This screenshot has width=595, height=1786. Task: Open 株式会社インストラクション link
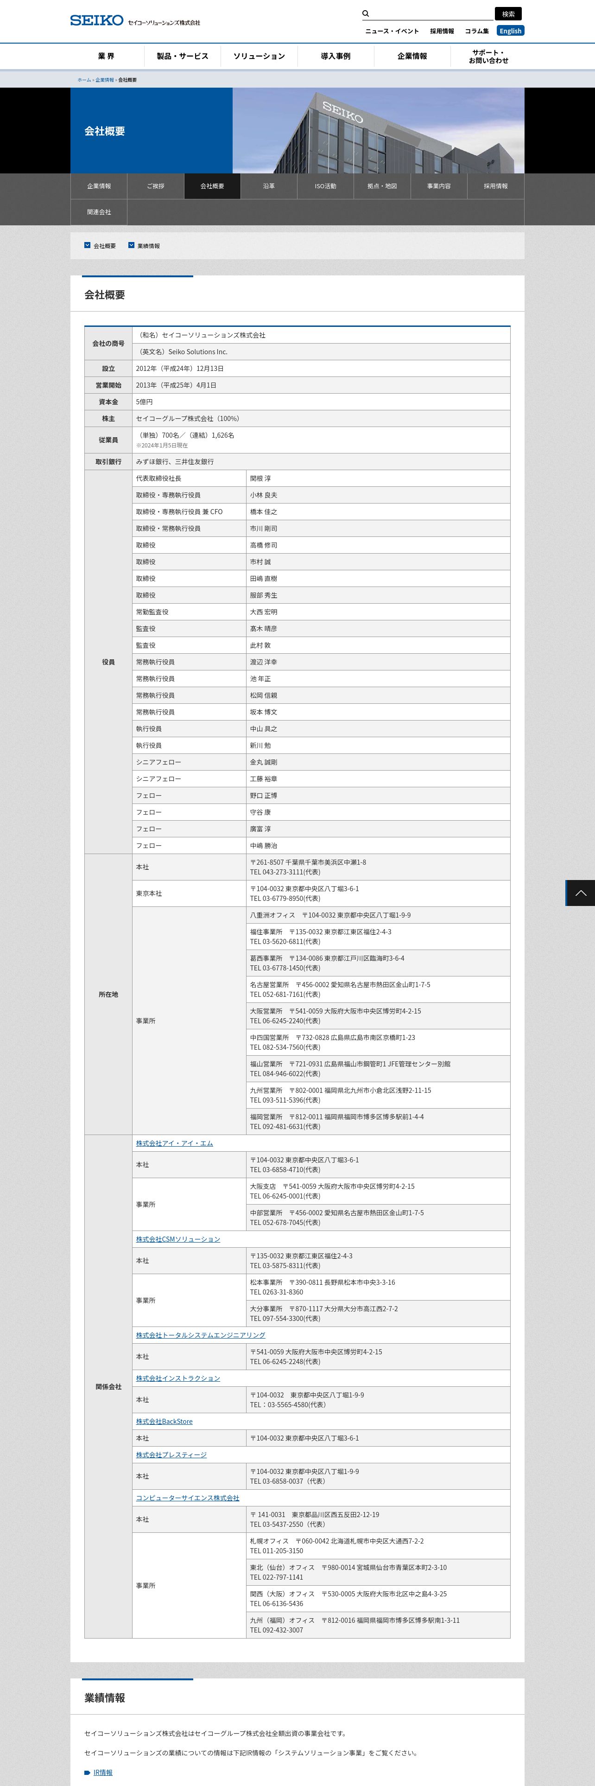coord(178,1378)
